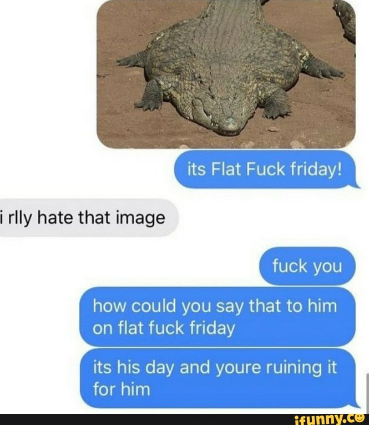Screen dimensions: 369x425
Task: Open the flat crocodile photo attachment
Action: (x=226, y=74)
